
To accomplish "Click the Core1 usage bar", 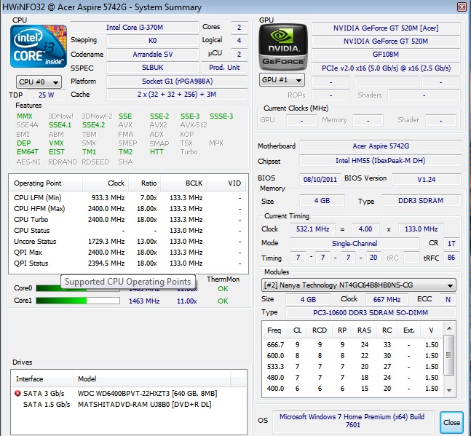I will [78, 301].
